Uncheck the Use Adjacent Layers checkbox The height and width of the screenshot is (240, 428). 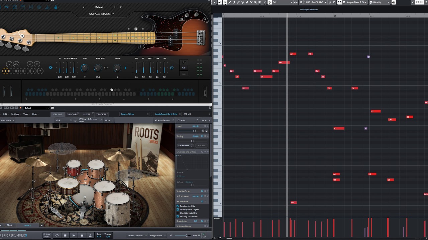click(178, 210)
